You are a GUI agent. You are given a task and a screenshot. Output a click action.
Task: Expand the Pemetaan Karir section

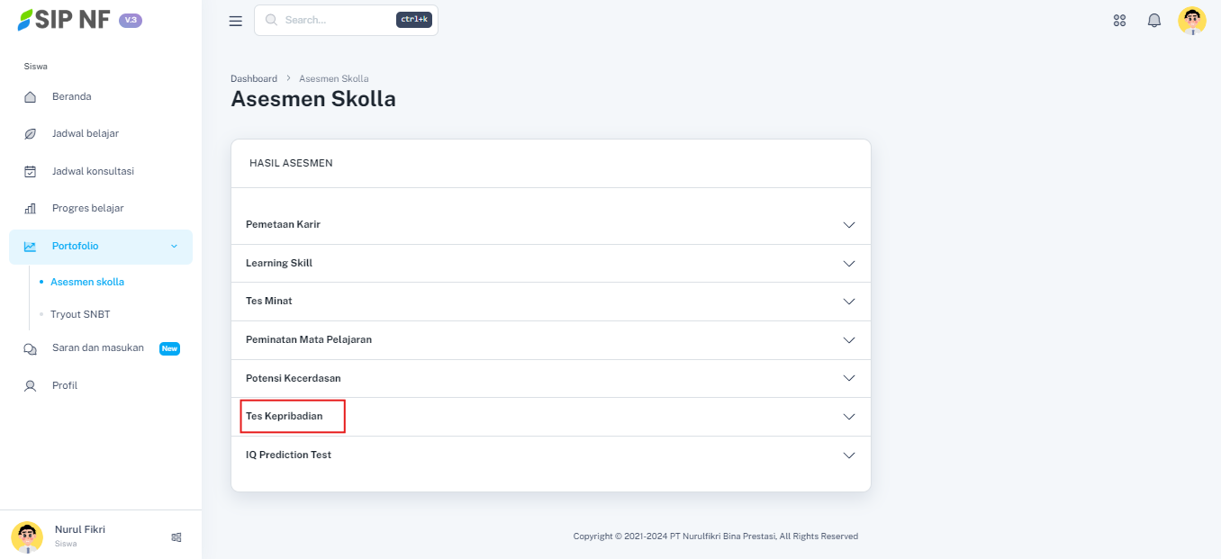(848, 225)
